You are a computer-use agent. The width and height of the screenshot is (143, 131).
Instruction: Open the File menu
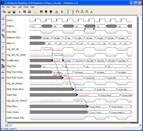[x=3, y=7]
